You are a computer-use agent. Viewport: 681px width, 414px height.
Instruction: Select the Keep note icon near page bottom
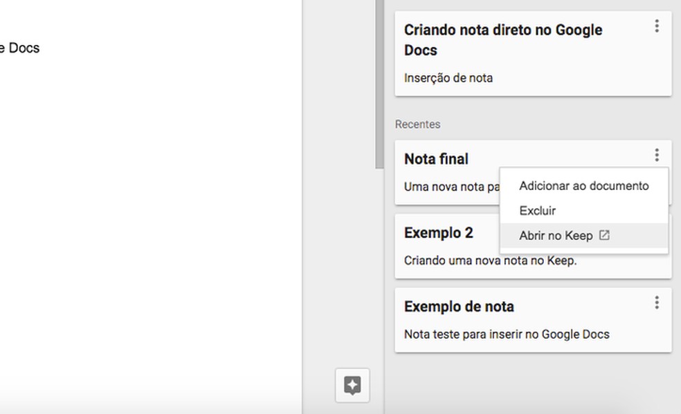point(354,385)
